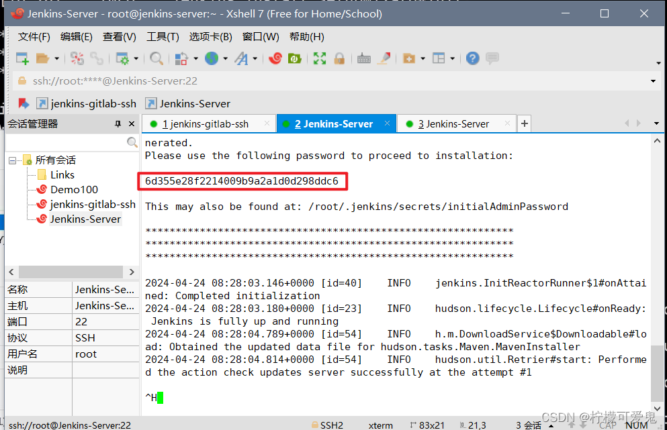Open the tab list dropdown arrow
Screen dimensions: 667x430
click(656, 123)
